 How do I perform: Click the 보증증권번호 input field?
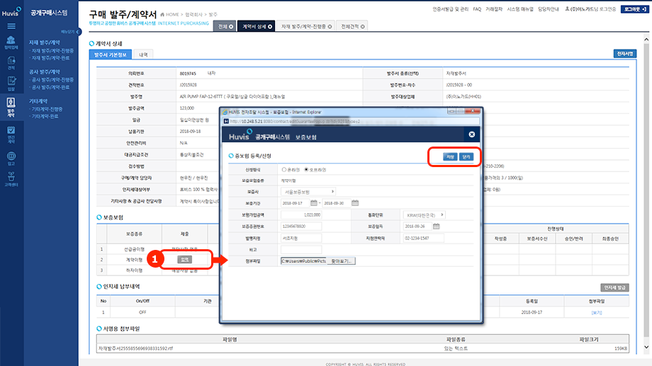tap(301, 227)
